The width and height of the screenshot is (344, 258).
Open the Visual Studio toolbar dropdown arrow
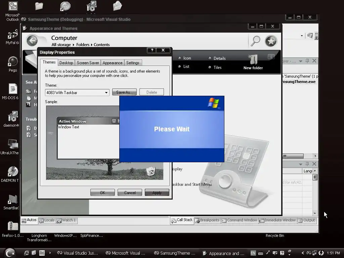pos(302,36)
